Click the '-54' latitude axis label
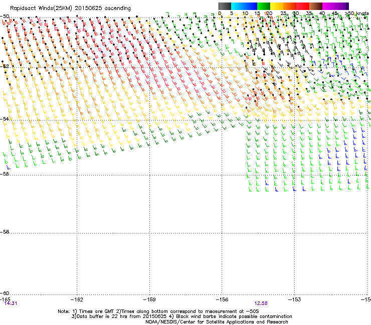This screenshot has width=371, height=325. pos(5,118)
